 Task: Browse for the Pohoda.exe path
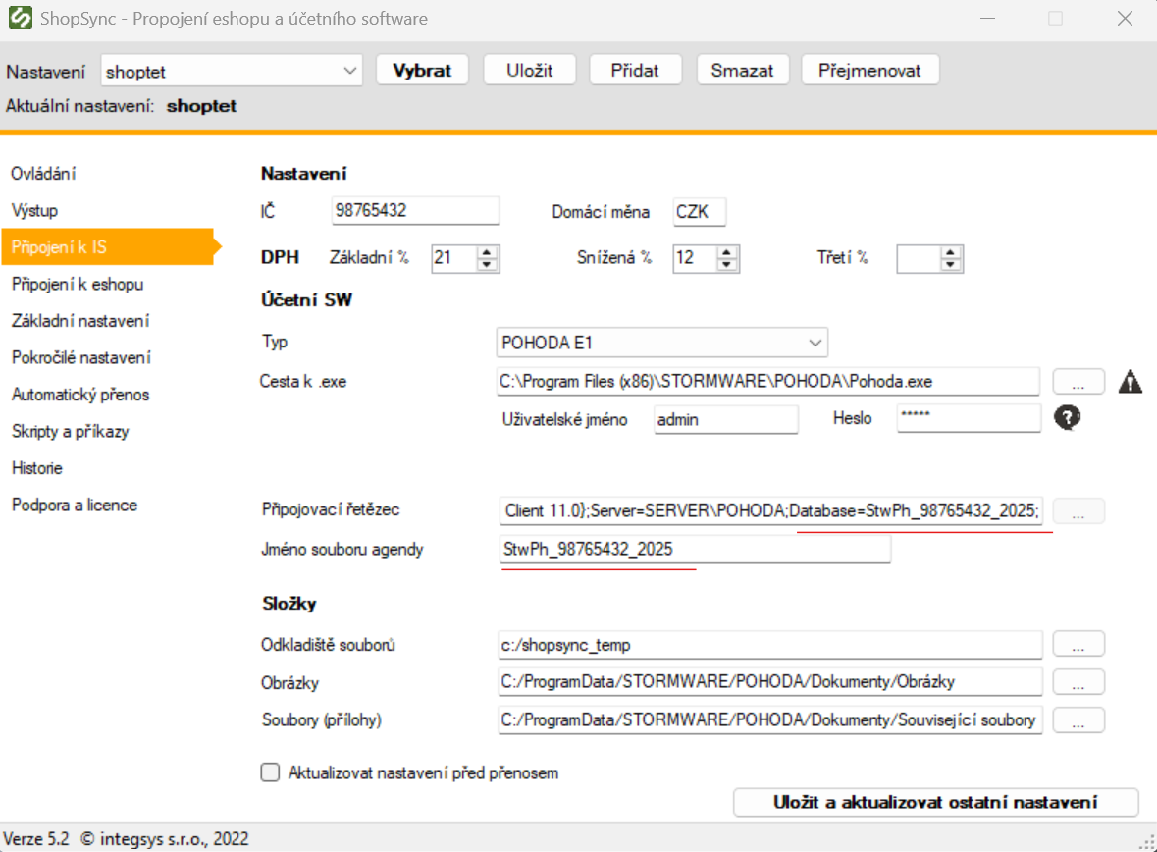[x=1078, y=381]
